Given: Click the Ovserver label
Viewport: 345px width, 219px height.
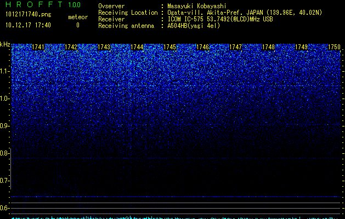Looking at the screenshot, I should [111, 6].
